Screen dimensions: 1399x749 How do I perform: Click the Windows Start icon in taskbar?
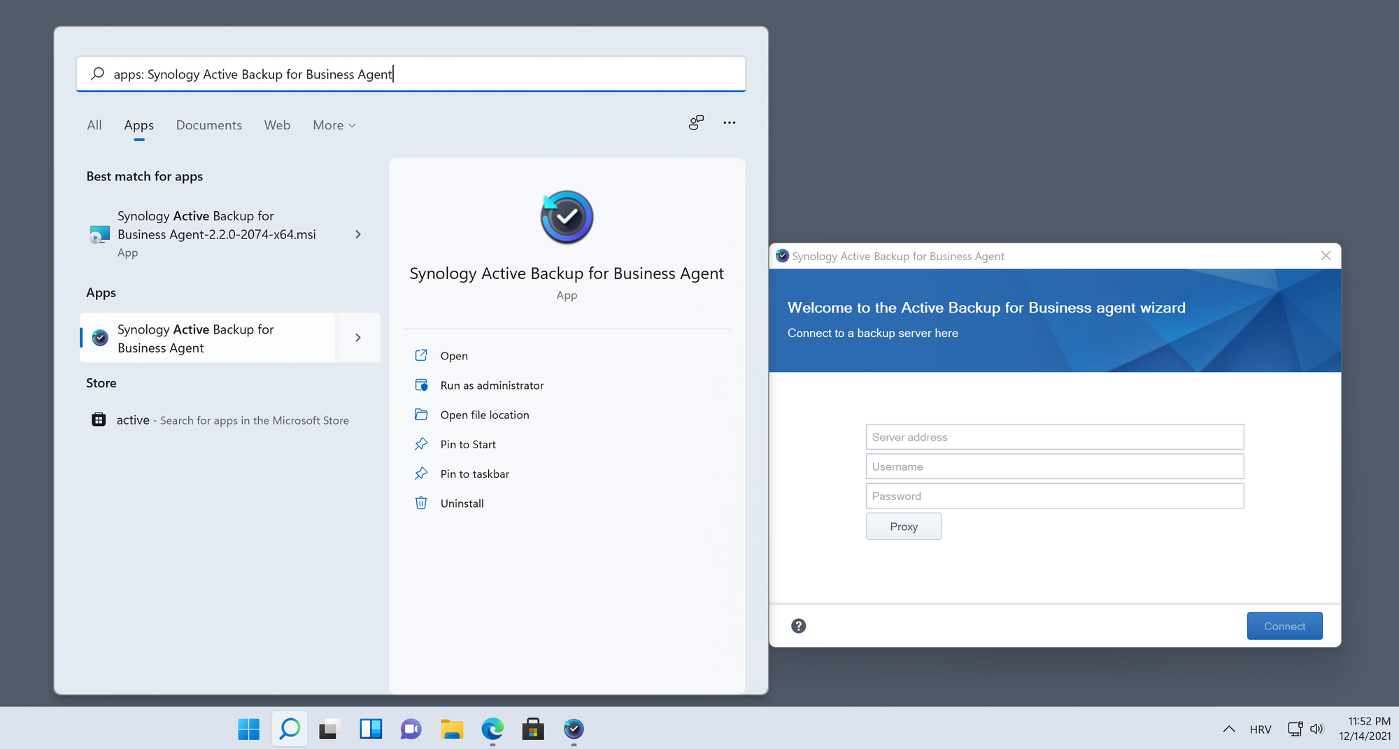(x=248, y=729)
